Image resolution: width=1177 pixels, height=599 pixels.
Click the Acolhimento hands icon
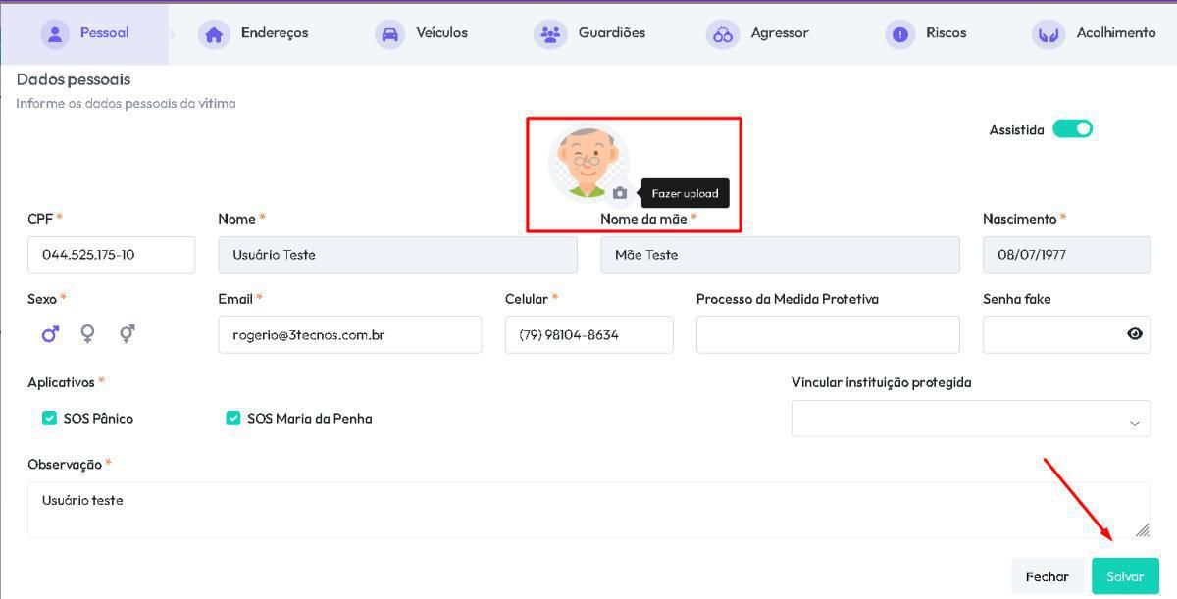1049,34
